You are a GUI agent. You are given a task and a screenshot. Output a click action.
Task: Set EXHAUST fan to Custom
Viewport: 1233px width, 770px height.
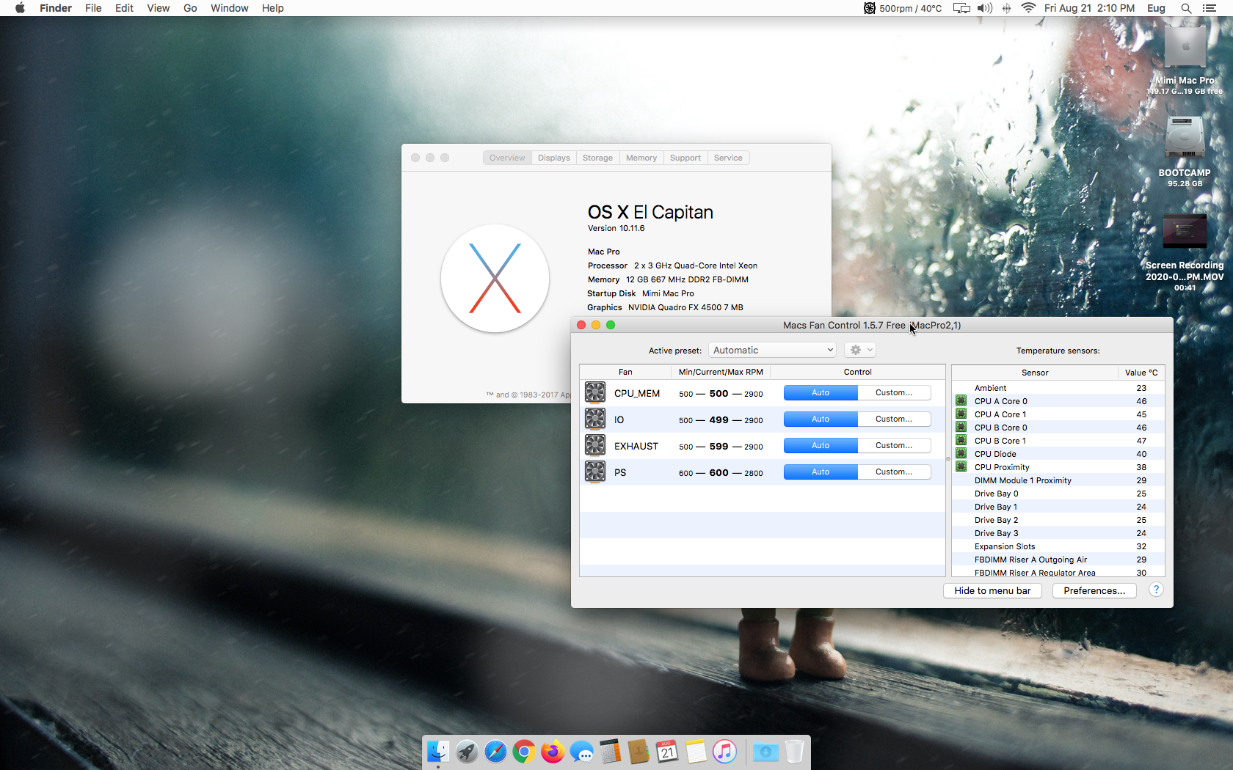click(894, 445)
